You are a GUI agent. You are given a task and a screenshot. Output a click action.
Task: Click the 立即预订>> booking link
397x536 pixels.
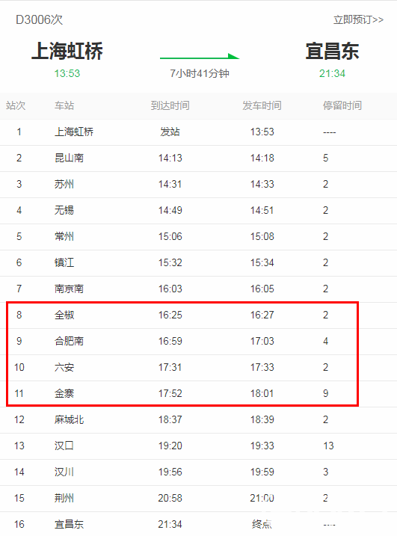coord(358,19)
